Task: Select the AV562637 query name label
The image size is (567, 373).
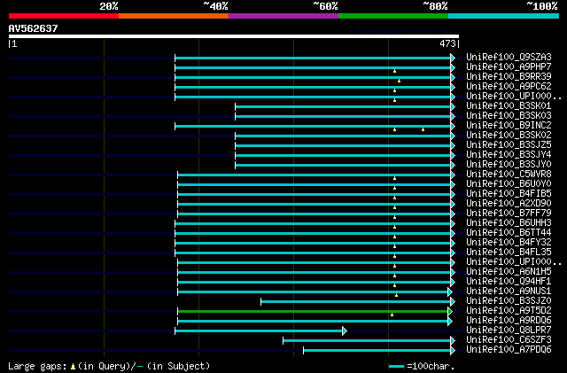Action: 34,28
